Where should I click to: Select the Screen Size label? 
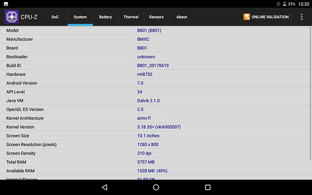click(18, 135)
